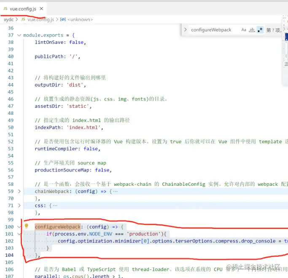288x278 pixels.
Task: Click the 'static' string value
Action: [x=78, y=106]
